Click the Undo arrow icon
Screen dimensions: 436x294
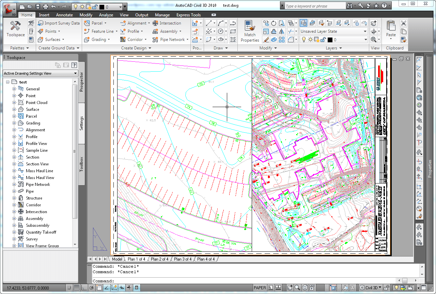pyautogui.click(x=53, y=6)
